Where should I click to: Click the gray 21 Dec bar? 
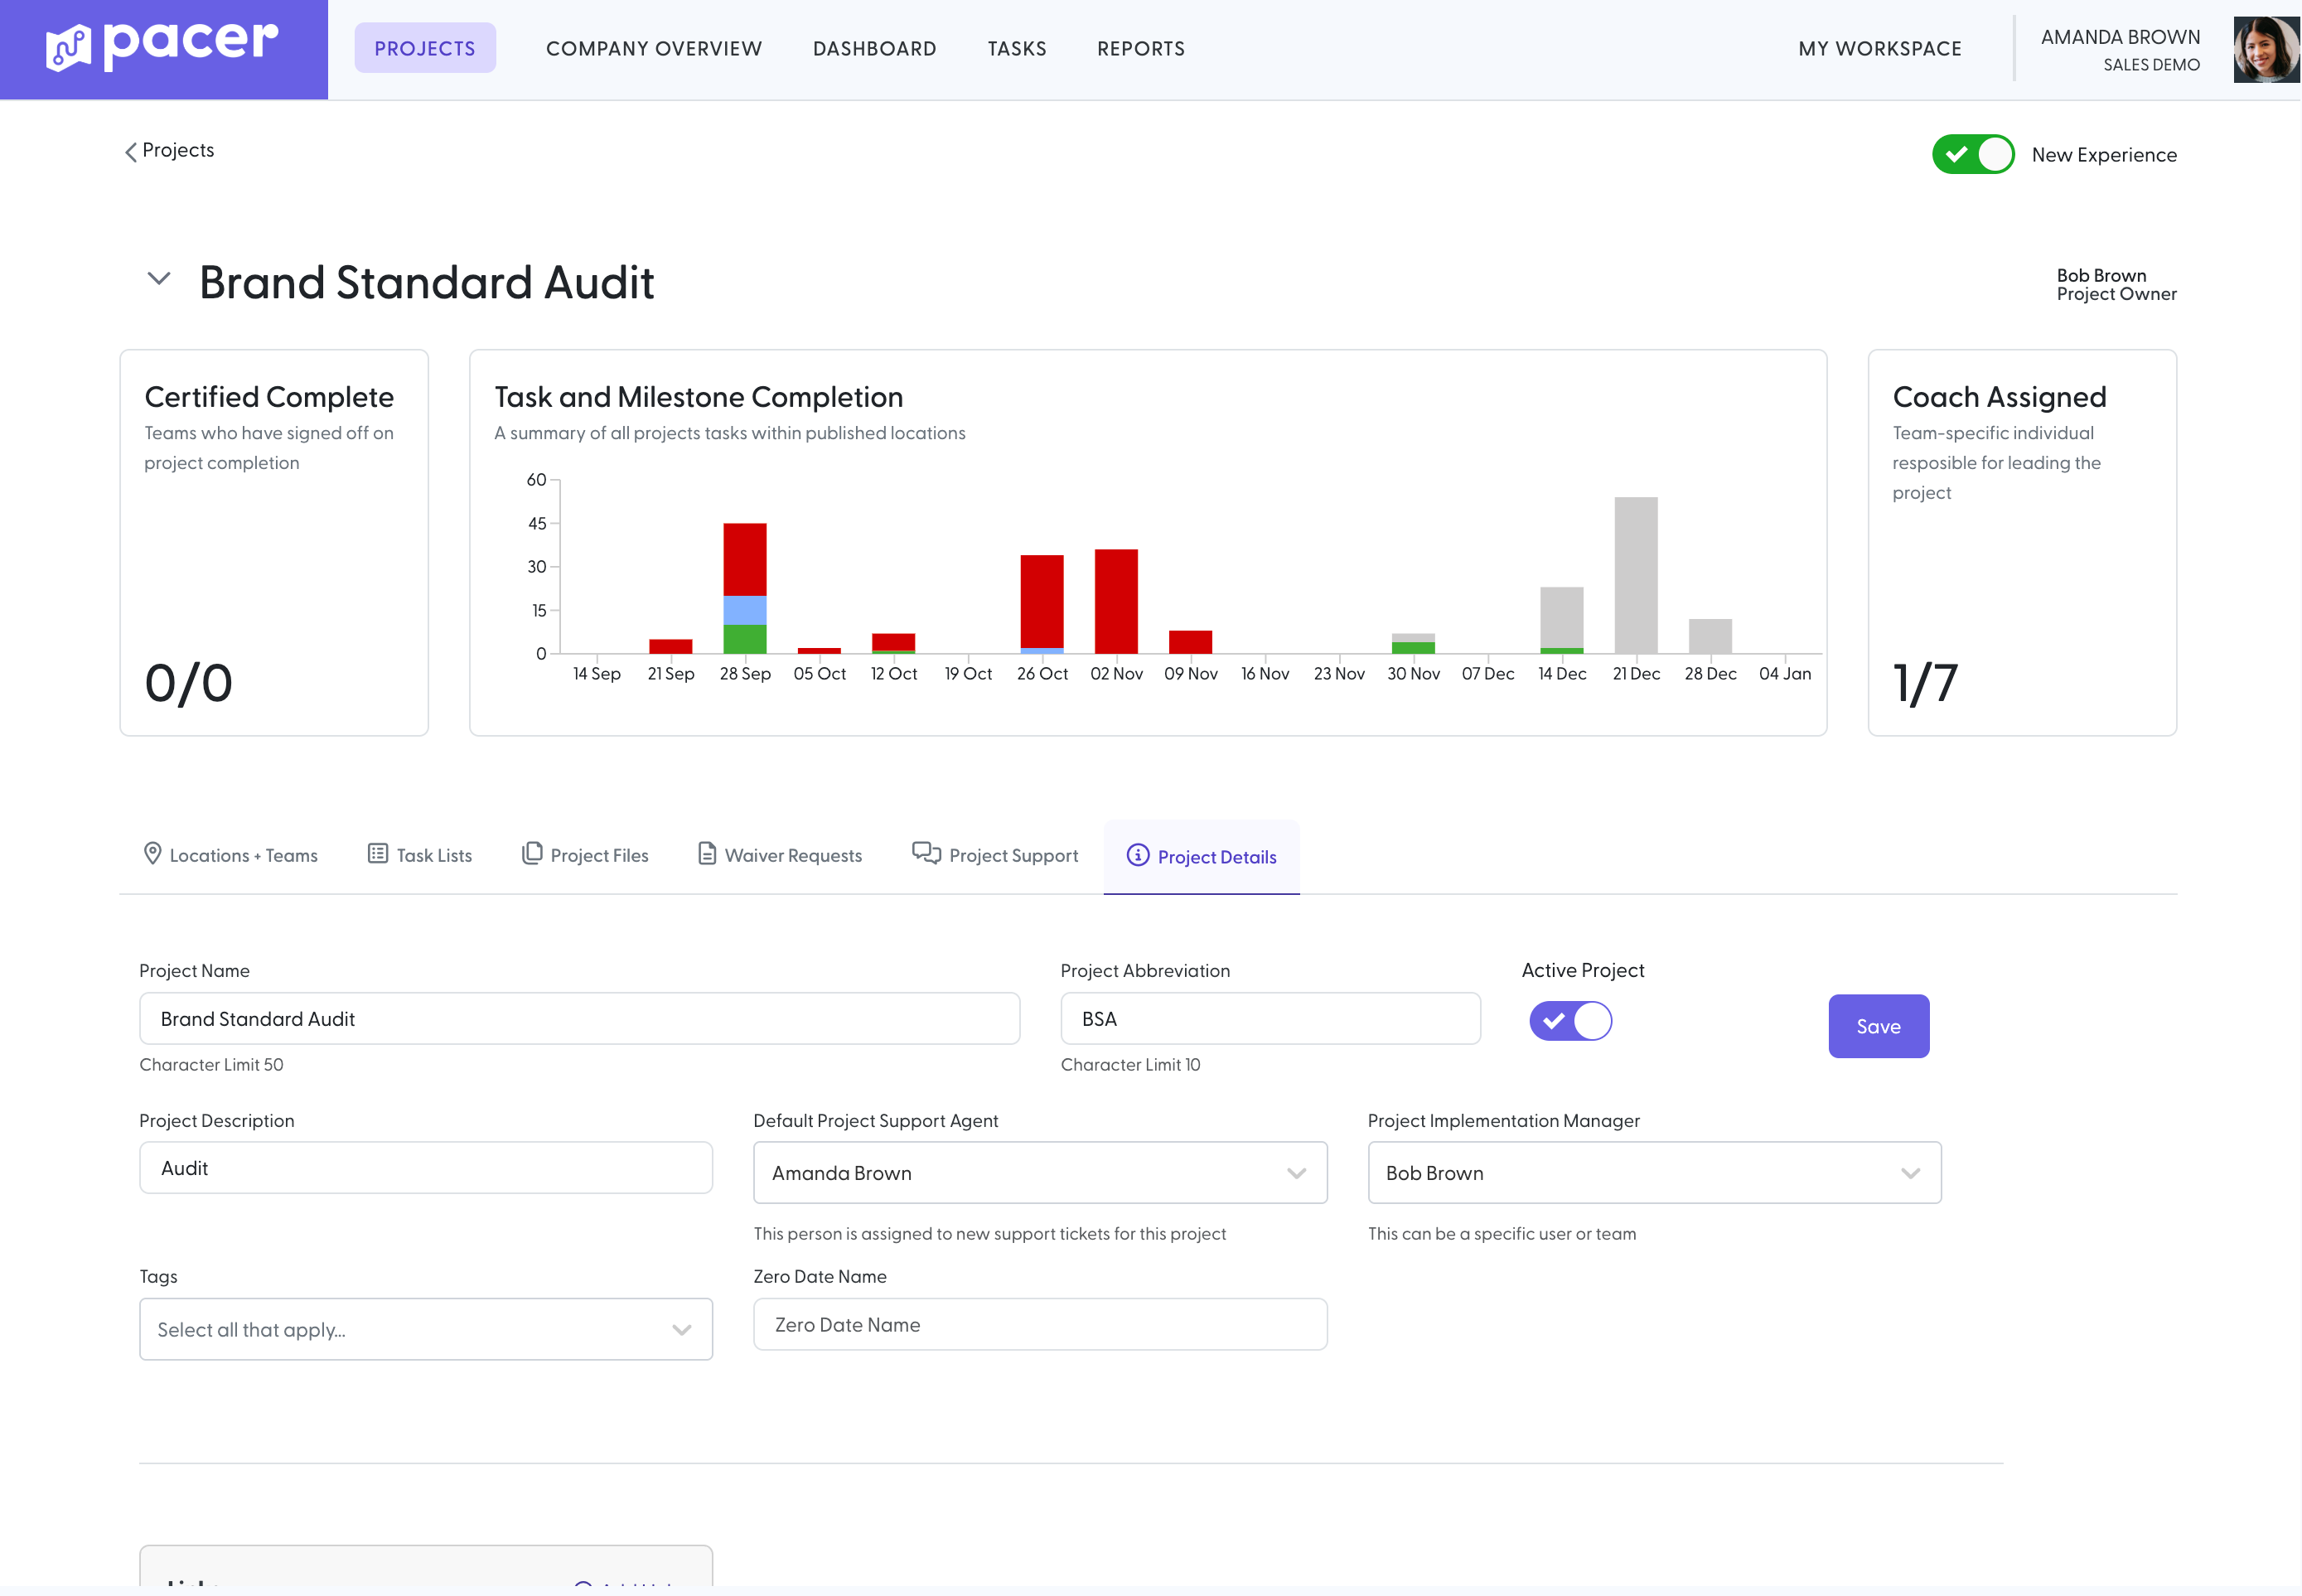[1636, 575]
